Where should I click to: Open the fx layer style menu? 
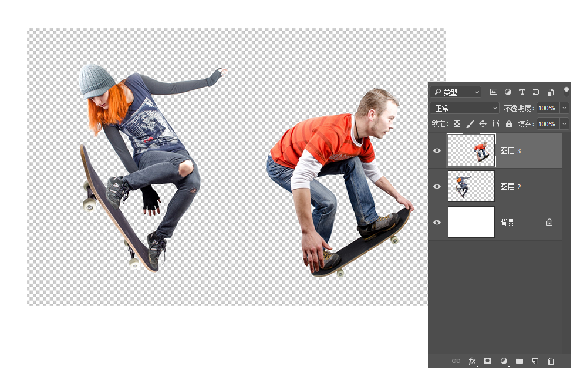click(472, 361)
